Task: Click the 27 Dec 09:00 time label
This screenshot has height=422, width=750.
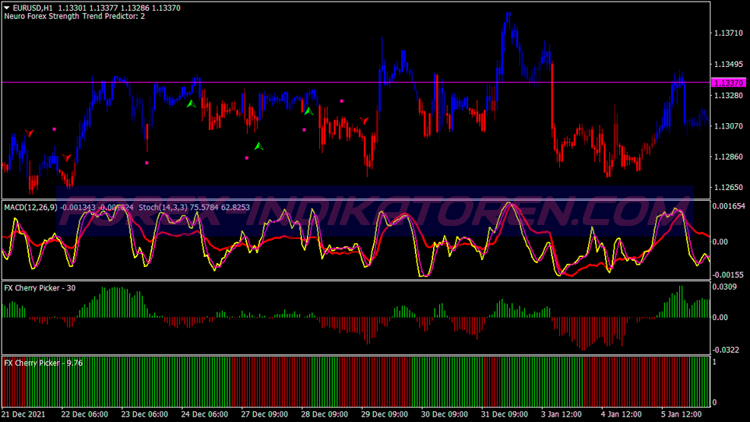Action: (x=264, y=414)
